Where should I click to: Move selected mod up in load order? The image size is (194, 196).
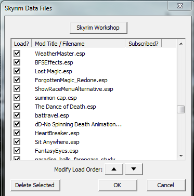point(114,169)
